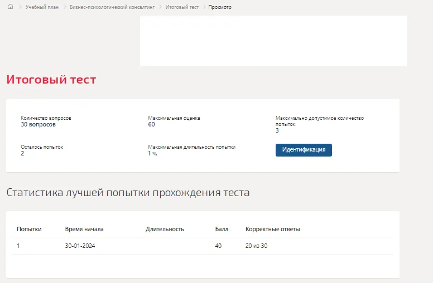Click the Корректные ответы column header
The image size is (433, 283).
[272, 229]
